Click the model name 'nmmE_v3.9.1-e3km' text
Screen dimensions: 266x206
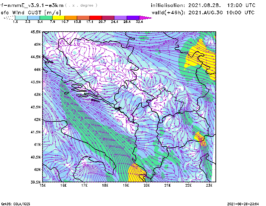tap(34, 5)
